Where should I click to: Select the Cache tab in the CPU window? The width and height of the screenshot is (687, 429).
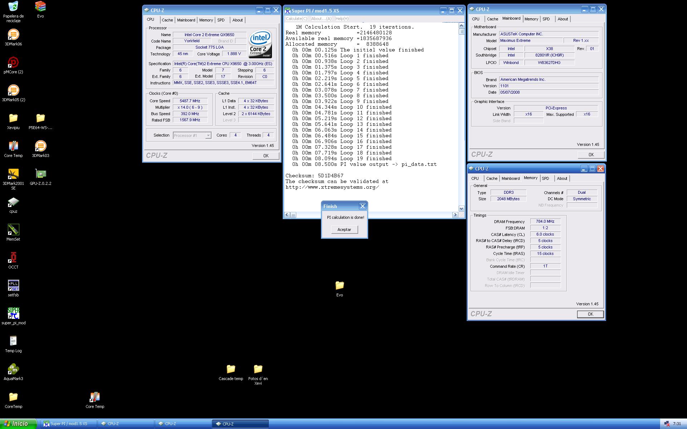pyautogui.click(x=167, y=20)
